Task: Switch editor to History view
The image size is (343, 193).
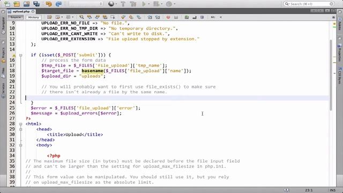Action: (33, 17)
